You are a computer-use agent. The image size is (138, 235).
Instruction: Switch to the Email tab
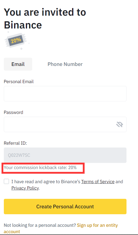(x=18, y=64)
